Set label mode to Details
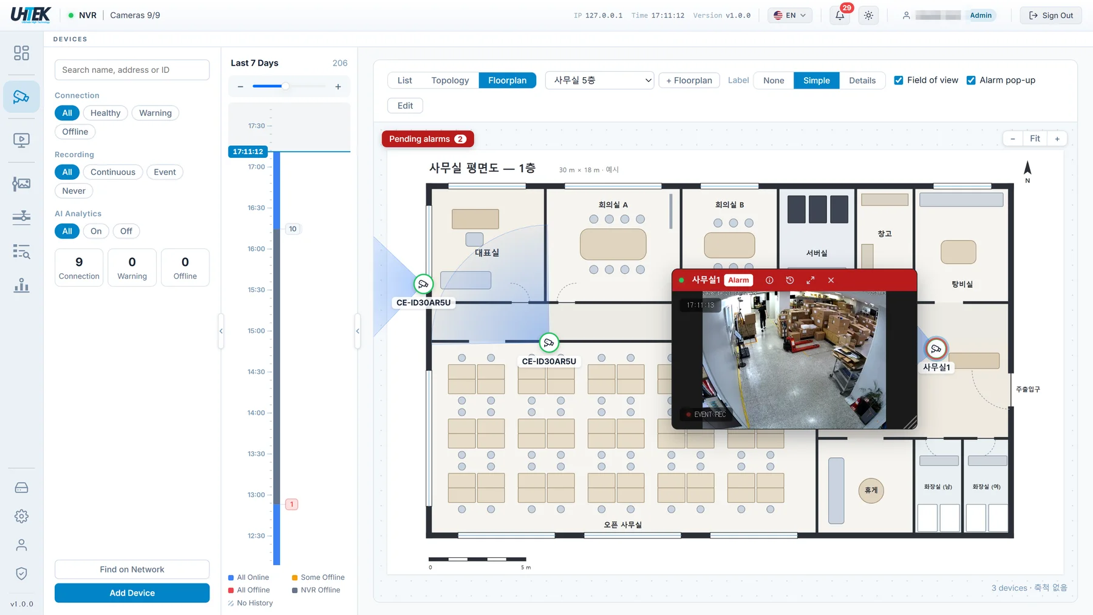 (862, 80)
